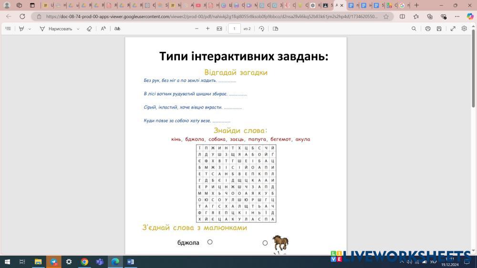Zoom out with the minus button
The width and height of the screenshot is (477, 268).
point(197,29)
